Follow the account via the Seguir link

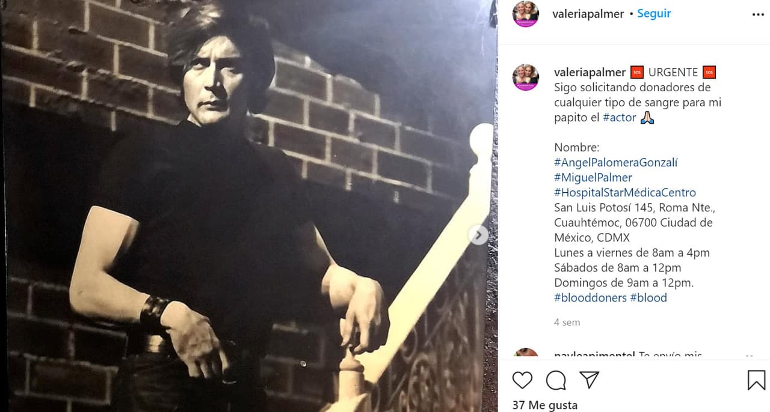click(653, 13)
